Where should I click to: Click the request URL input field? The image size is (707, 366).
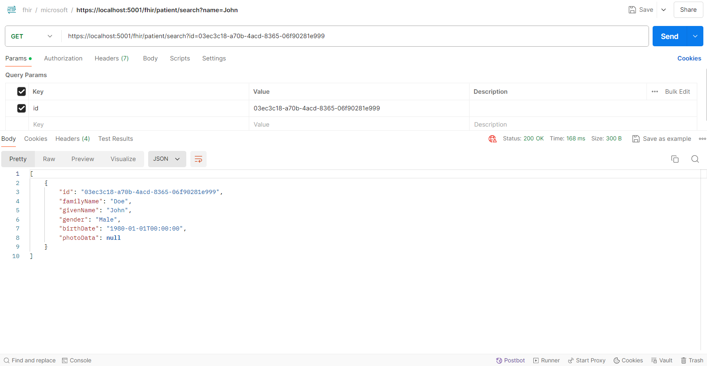[x=353, y=36]
